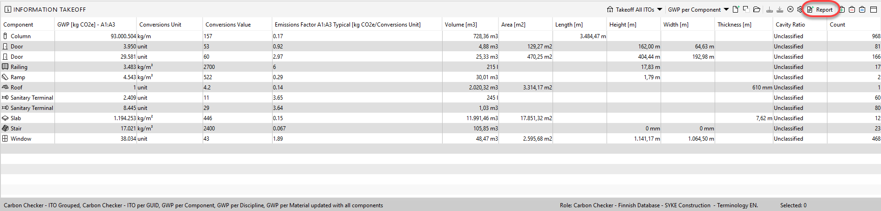
Task: Click the Takeoff All ITOs house icon
Action: point(610,9)
